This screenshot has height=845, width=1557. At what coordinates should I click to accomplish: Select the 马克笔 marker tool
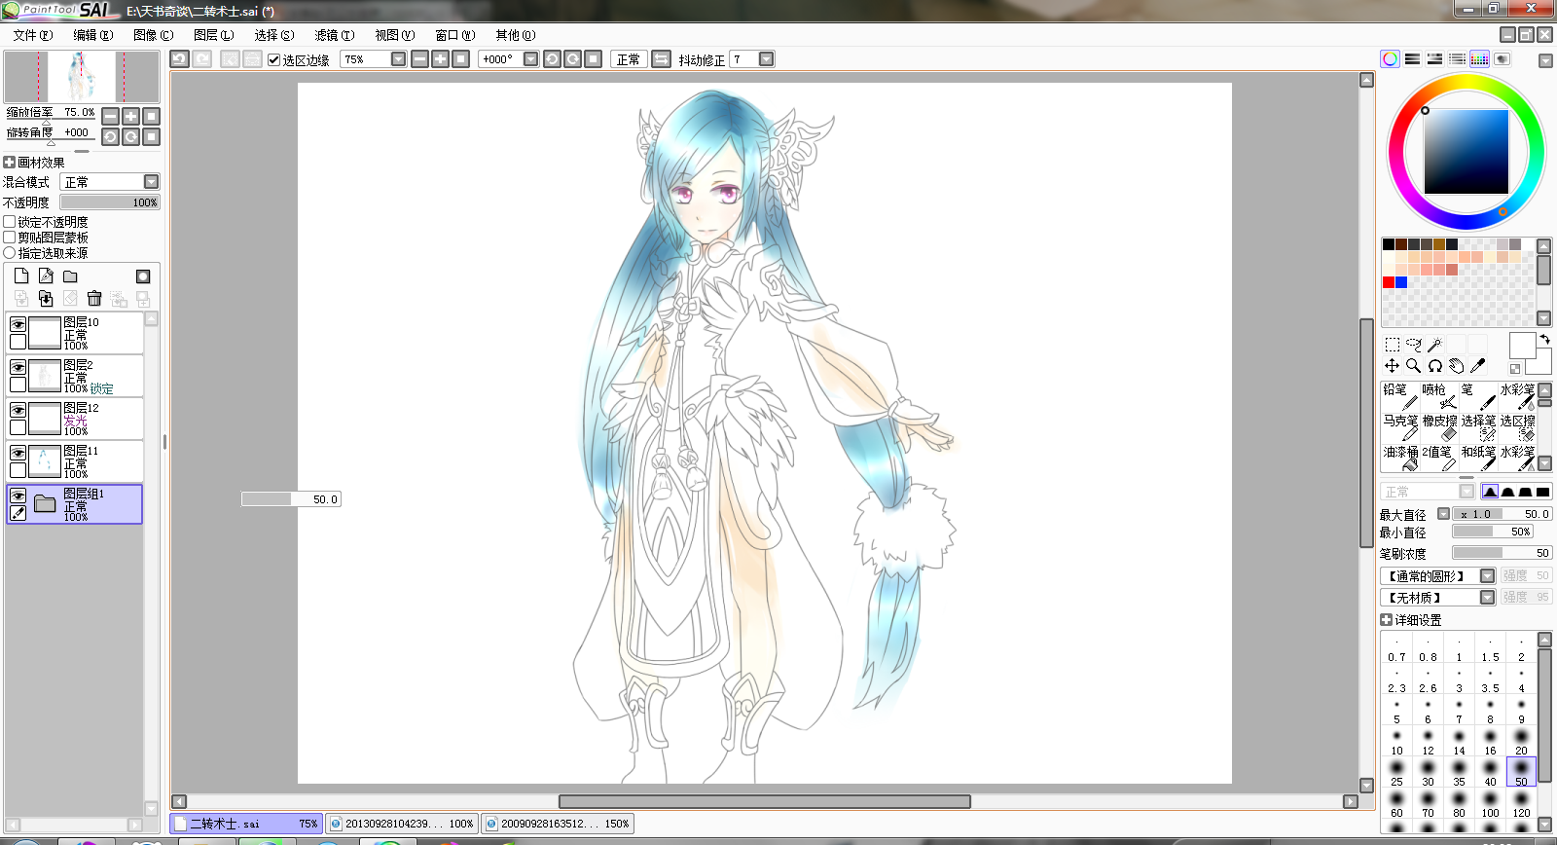pos(1400,427)
